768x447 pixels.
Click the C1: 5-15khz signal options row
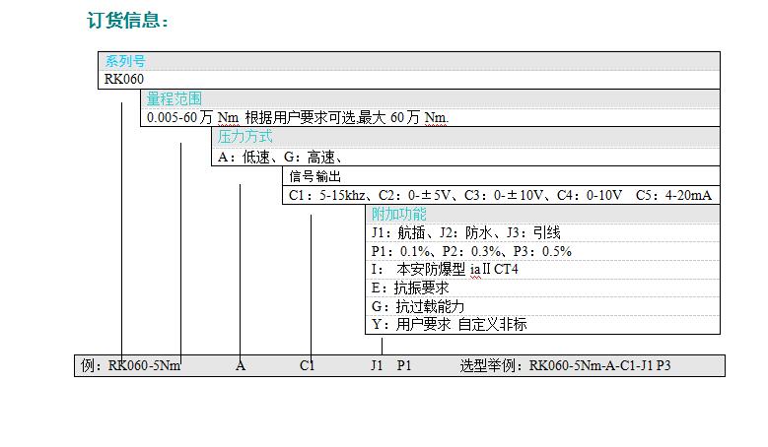(x=499, y=196)
